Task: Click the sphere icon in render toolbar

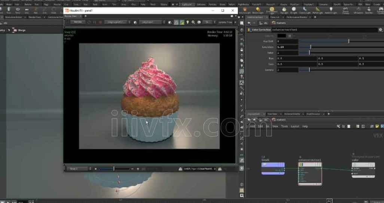Action: (199, 22)
